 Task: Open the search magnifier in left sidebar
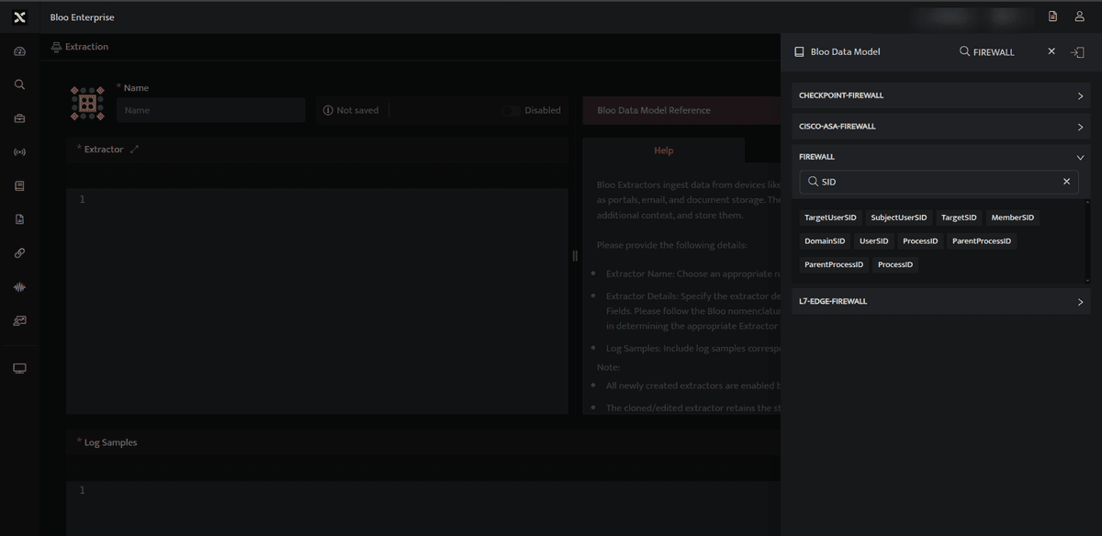(20, 84)
